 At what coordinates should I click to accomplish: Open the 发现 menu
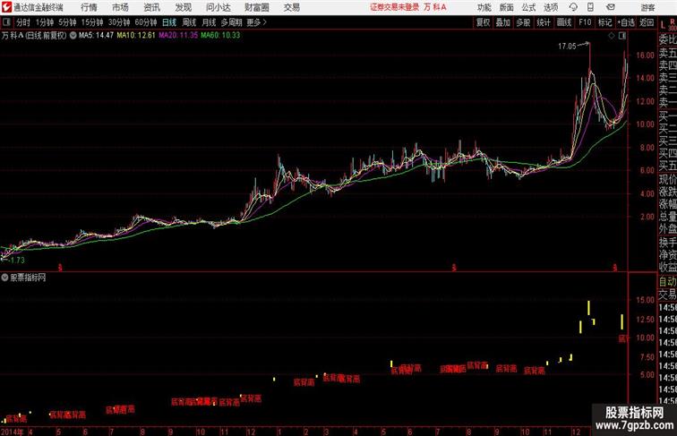tap(183, 7)
